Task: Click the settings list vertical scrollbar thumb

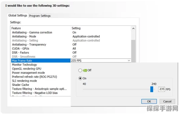Action: (x=133, y=51)
